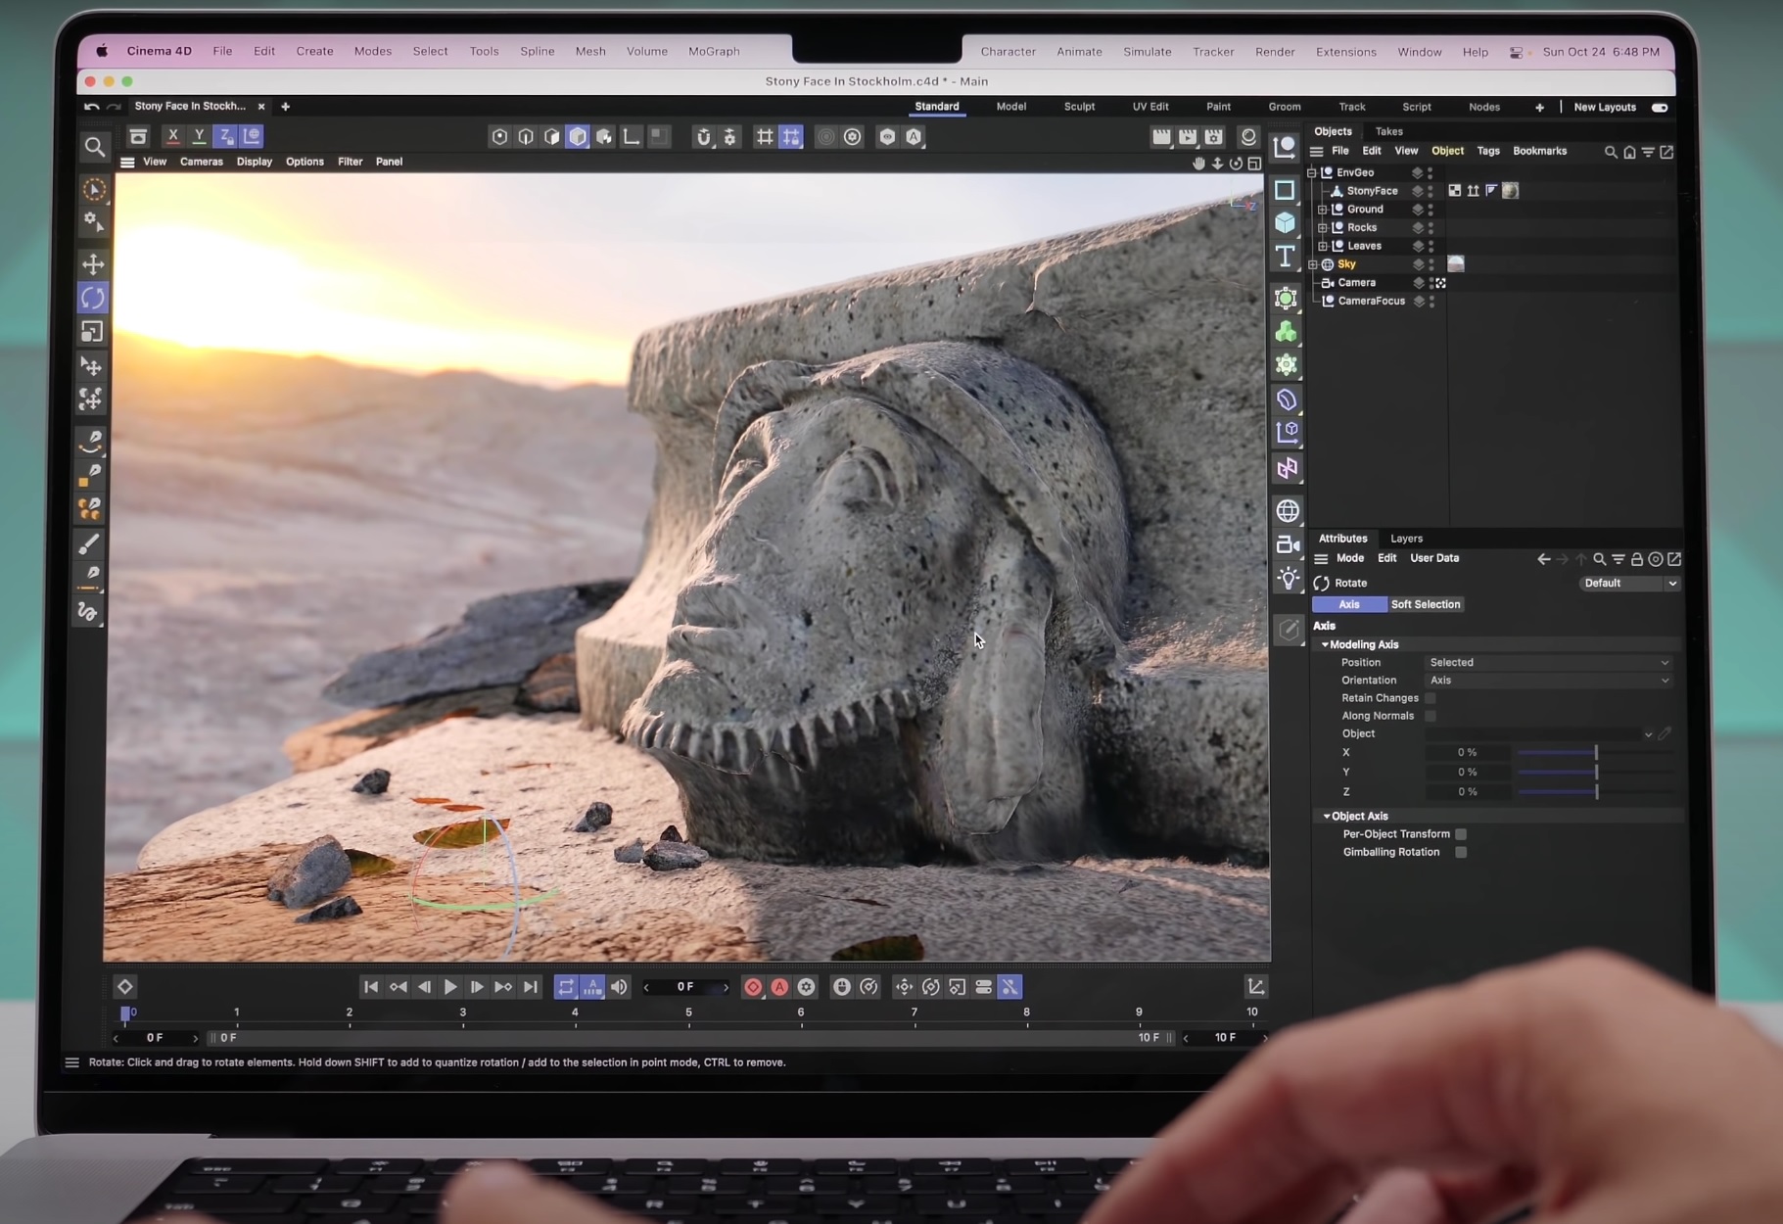Screen dimensions: 1783x1224
Task: Enable the Retain Changes checkbox
Action: [1431, 698]
